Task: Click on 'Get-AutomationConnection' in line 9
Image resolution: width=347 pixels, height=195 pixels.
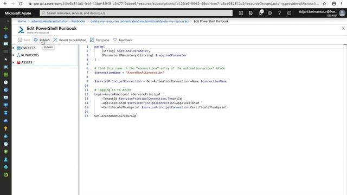Action: (168, 81)
